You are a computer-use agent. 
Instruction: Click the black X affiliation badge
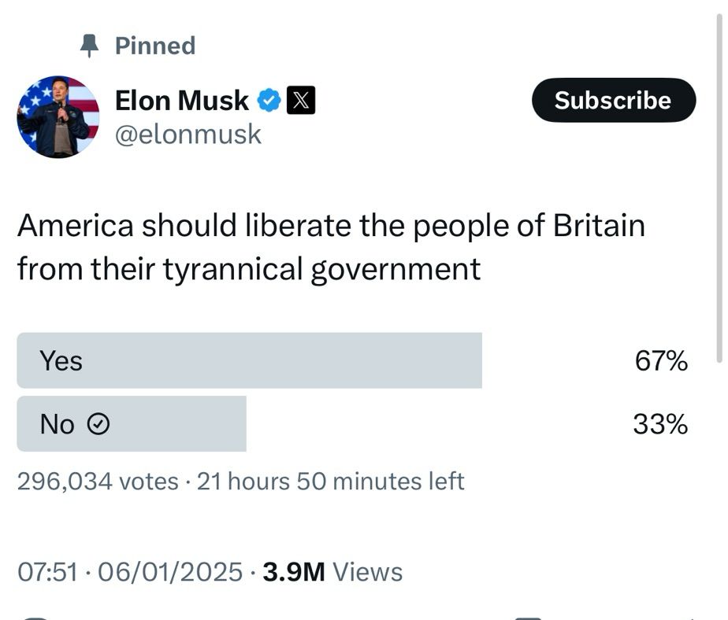point(301,101)
